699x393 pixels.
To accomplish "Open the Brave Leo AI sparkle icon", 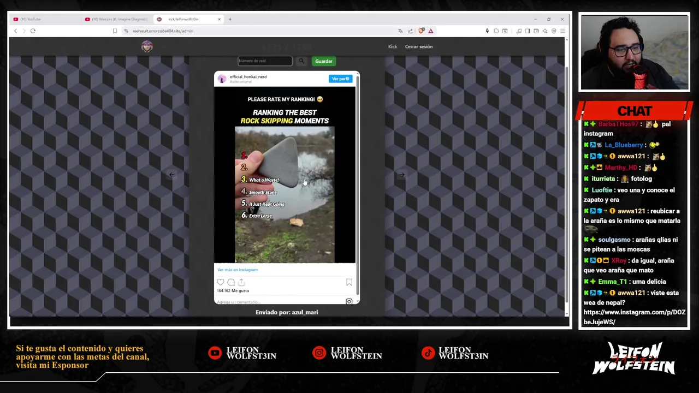I will point(545,31).
